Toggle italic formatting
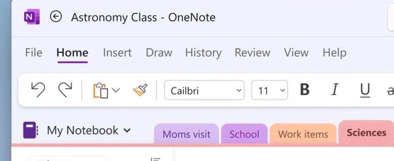This screenshot has width=394, height=161. pos(335,90)
